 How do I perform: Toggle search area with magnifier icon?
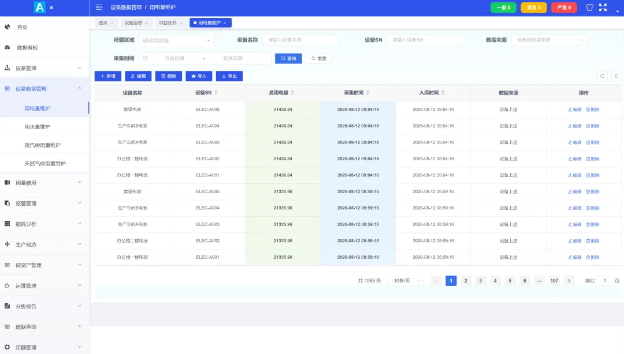coord(603,76)
